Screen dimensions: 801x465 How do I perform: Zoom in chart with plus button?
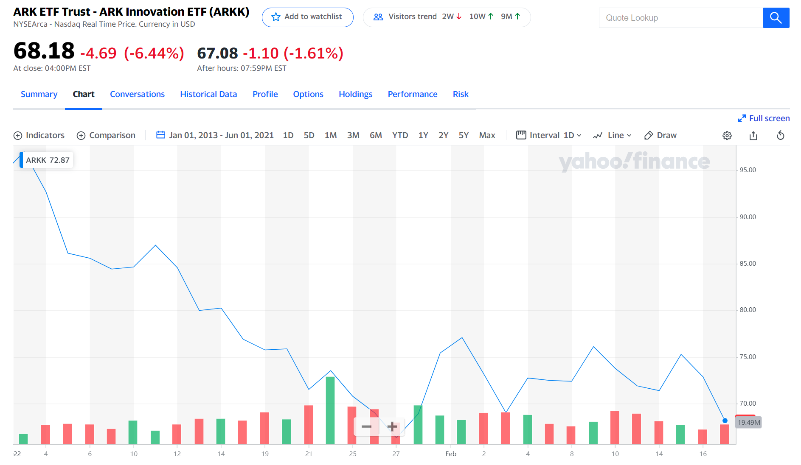[392, 426]
